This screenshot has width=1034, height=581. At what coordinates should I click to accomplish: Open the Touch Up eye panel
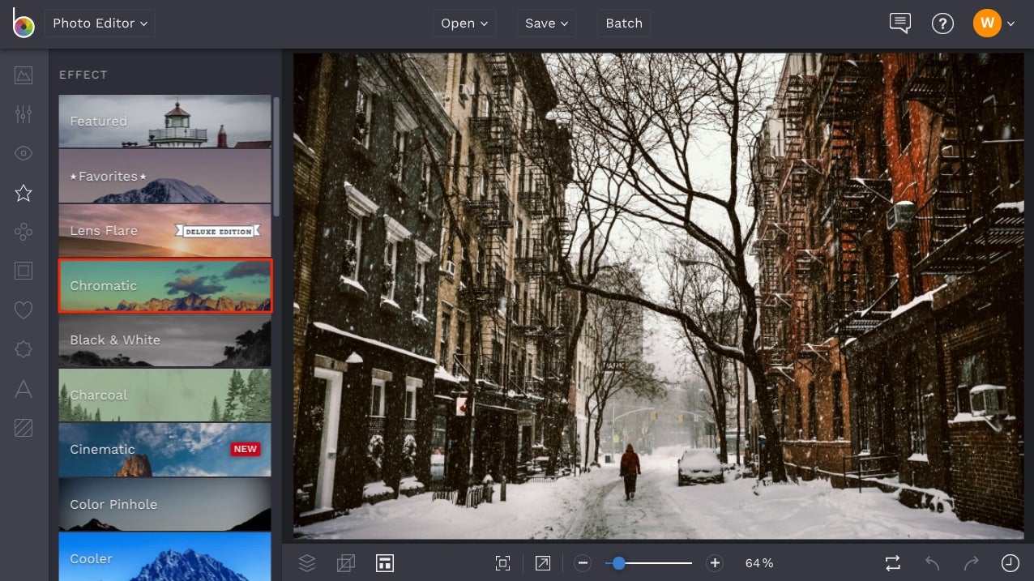click(23, 152)
